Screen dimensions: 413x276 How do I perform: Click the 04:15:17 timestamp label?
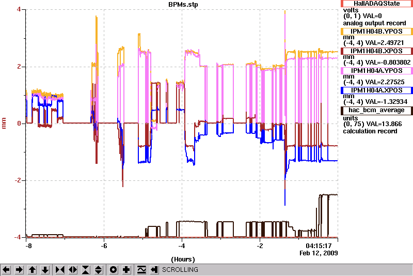[x=319, y=246]
